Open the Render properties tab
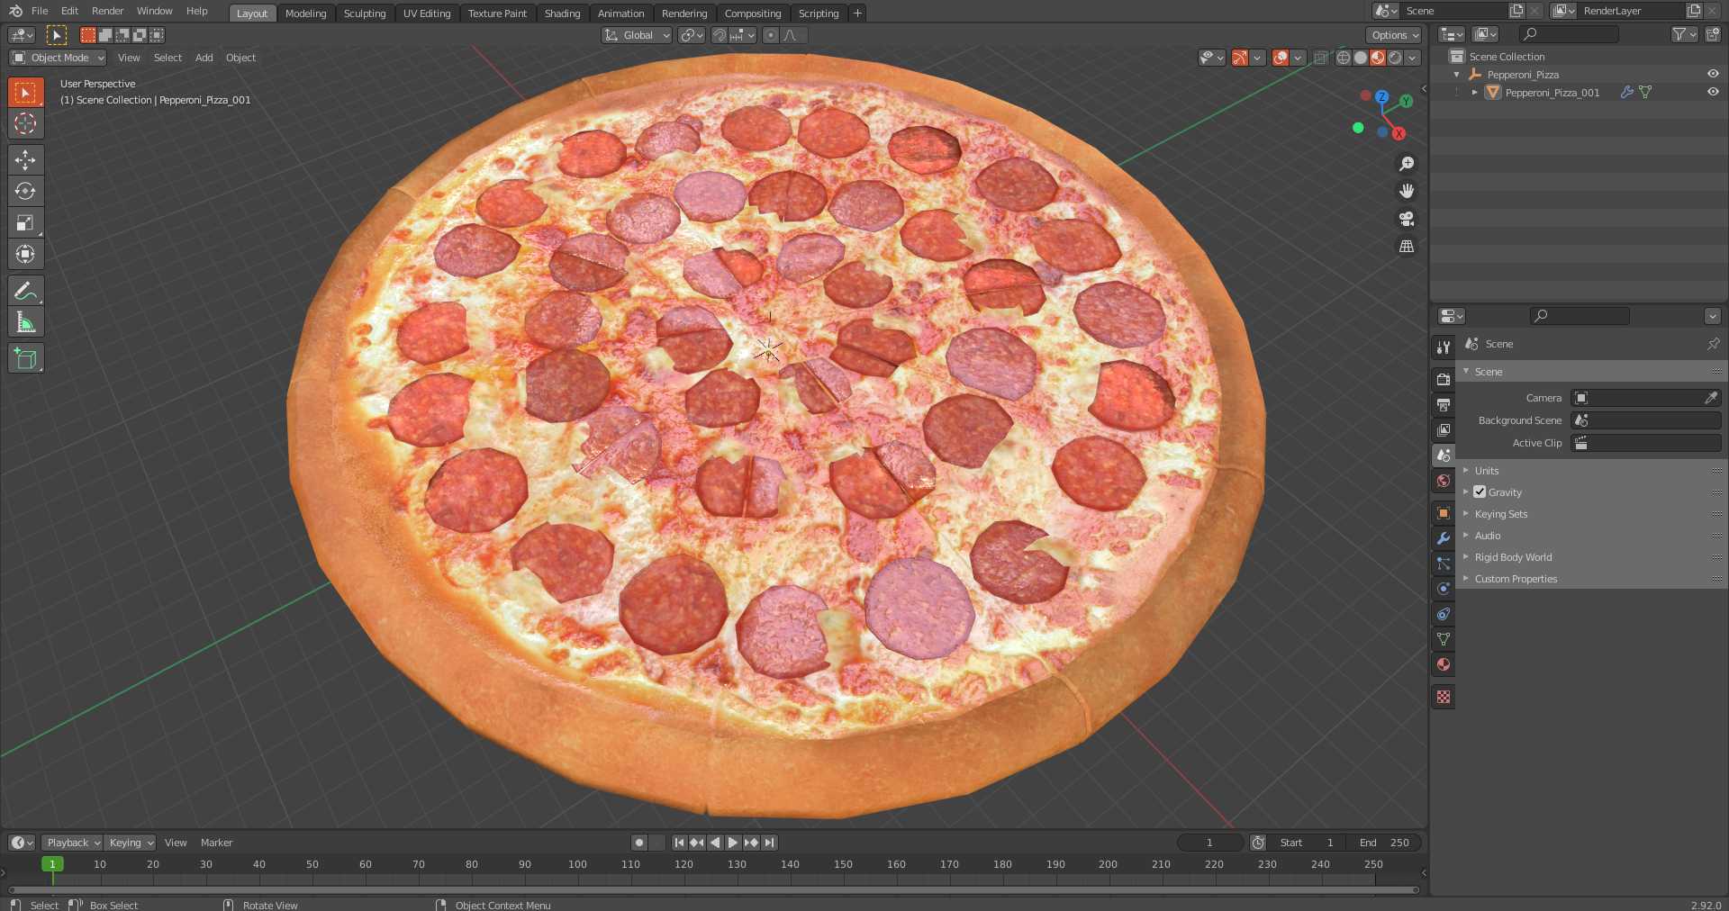1729x911 pixels. [1444, 379]
